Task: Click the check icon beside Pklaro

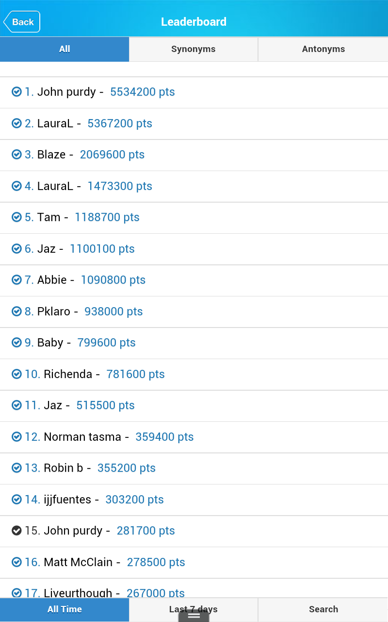Action: click(16, 311)
